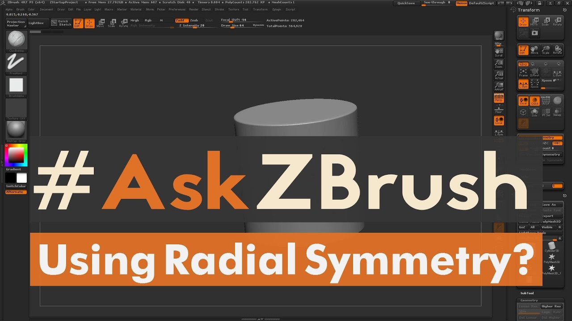Click the AAHalf icon
Screen dimensions: 572x321
pyautogui.click(x=499, y=86)
